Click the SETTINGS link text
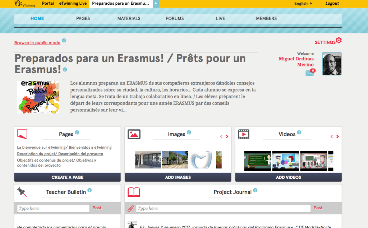 click(325, 42)
